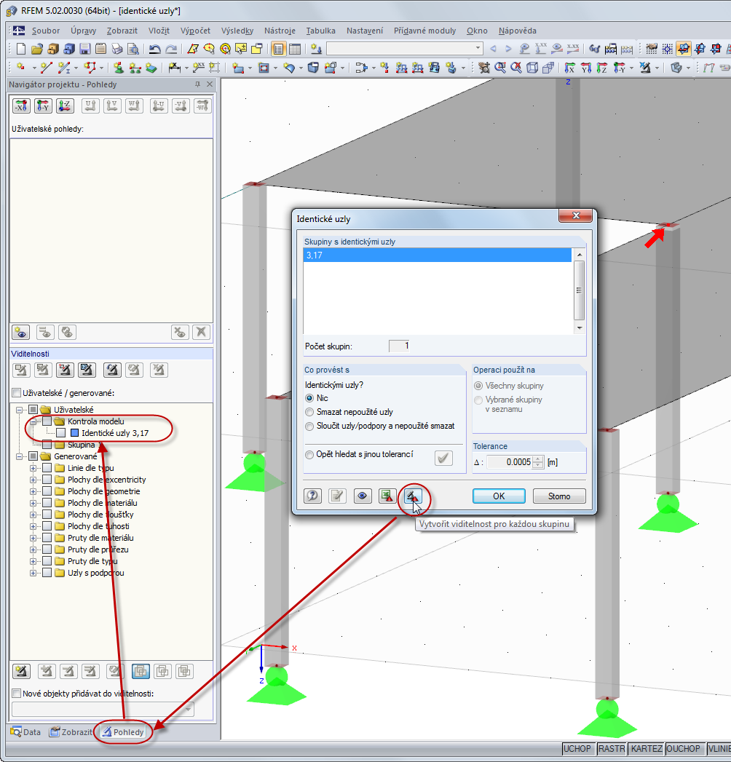731x762 pixels.
Task: Click the highlighted intersection visibility icon
Action: 141,671
